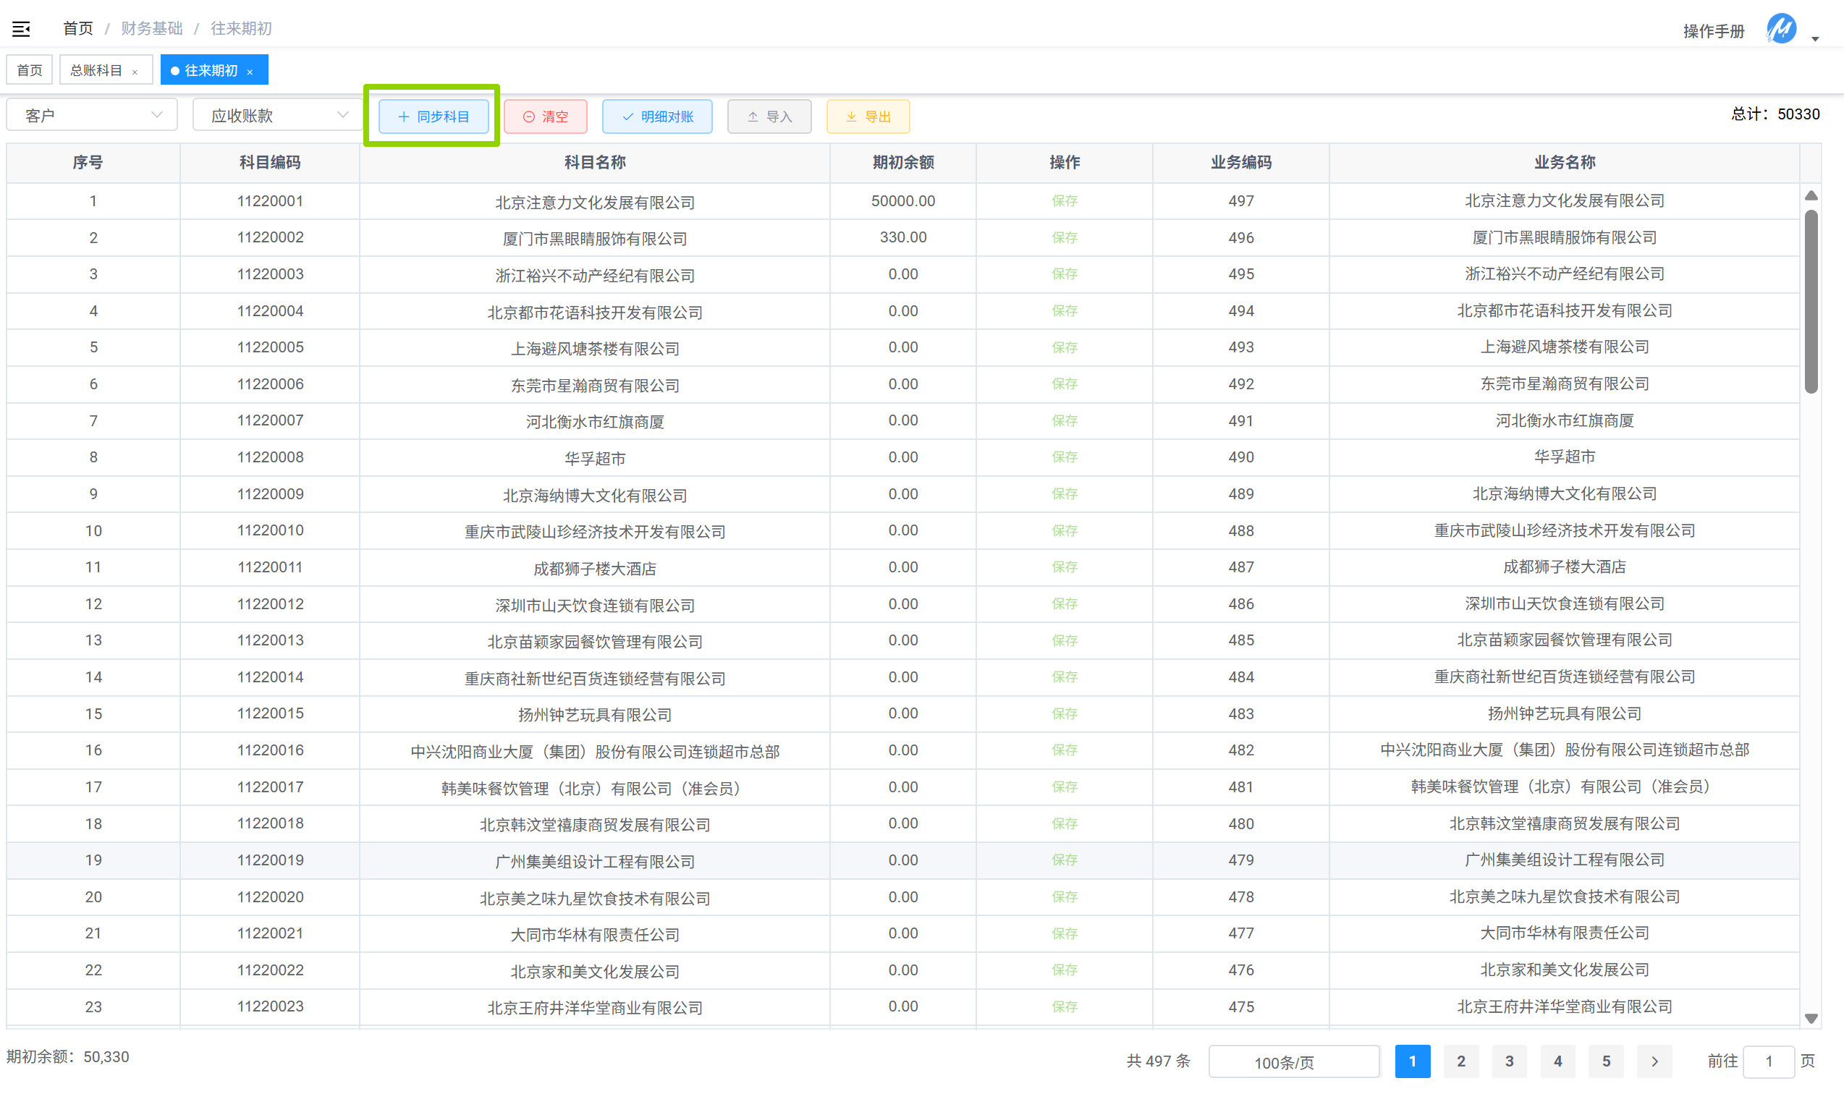Screen dimensions: 1844x1107
Task: Close the 总账科目 tab
Action: [x=135, y=72]
